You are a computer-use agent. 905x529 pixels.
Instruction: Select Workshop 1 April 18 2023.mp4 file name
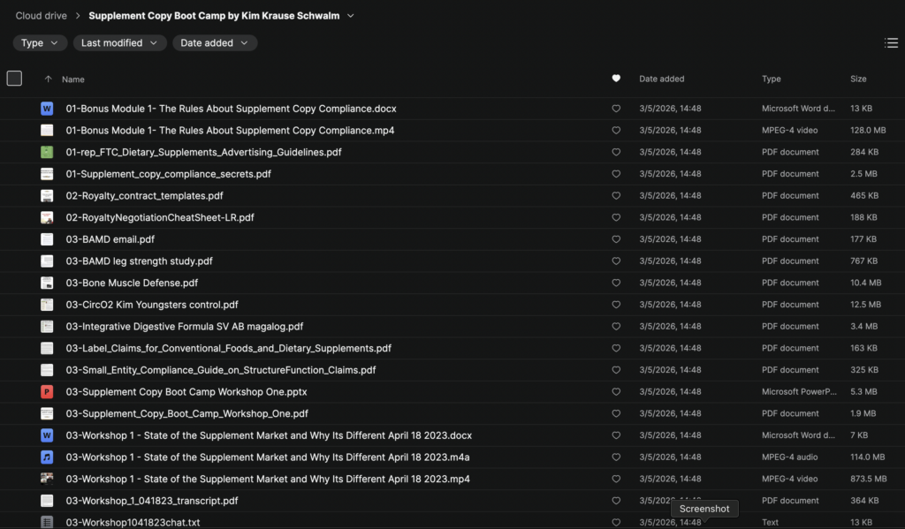(268, 479)
